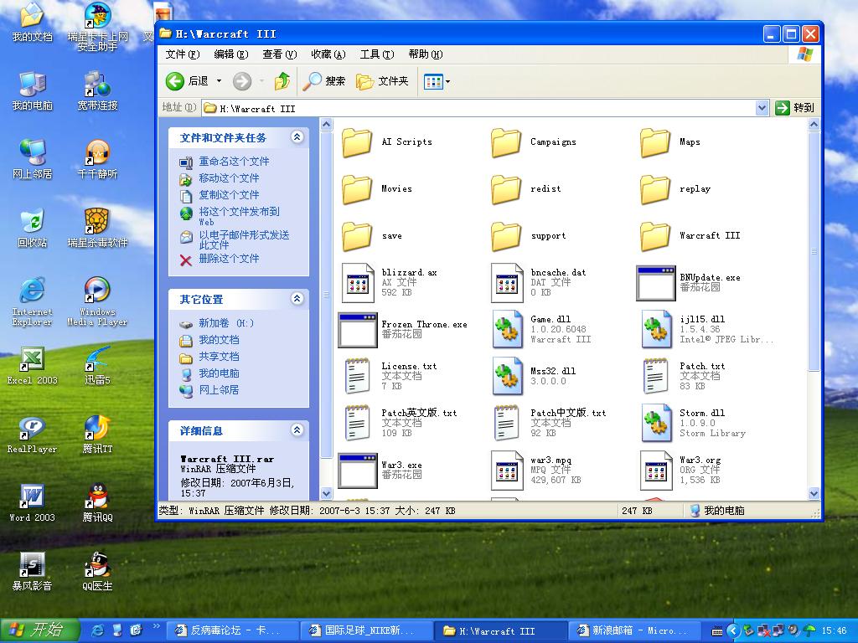Image resolution: width=858 pixels, height=643 pixels.
Task: Select the redist folder
Action: (526, 189)
